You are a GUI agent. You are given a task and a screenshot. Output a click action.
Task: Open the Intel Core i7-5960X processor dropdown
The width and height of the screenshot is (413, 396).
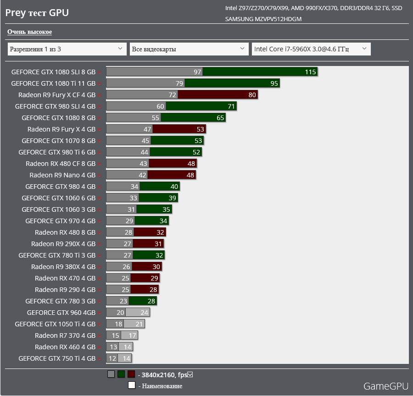pos(311,49)
